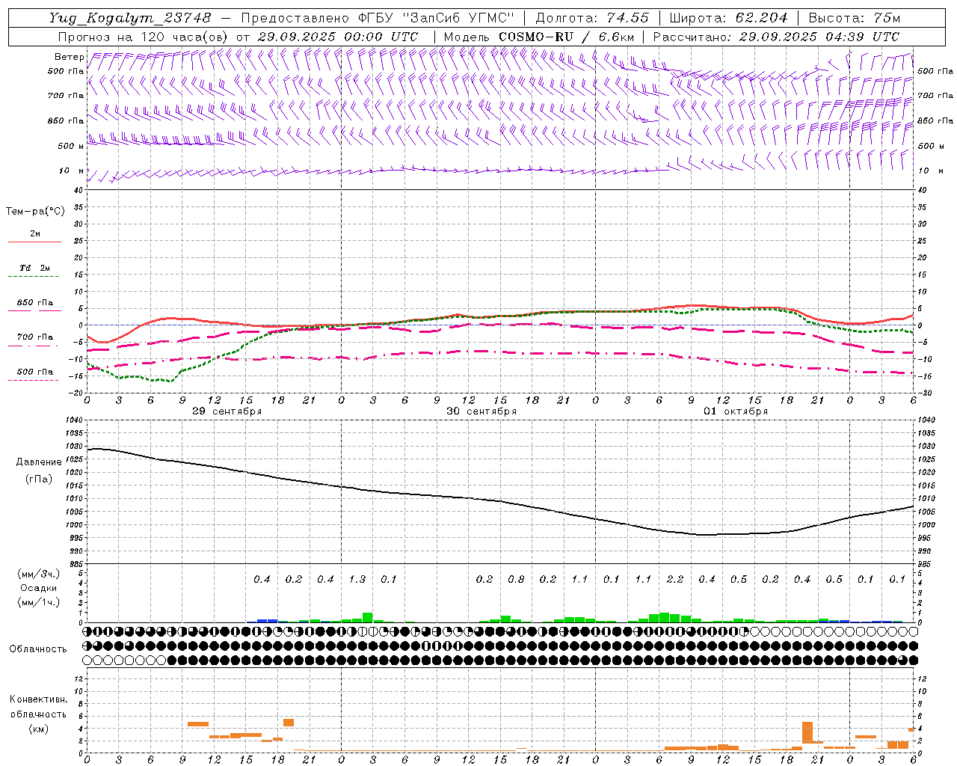Click the 1040 label on left pressure axis
957x766 pixels.
[74, 420]
